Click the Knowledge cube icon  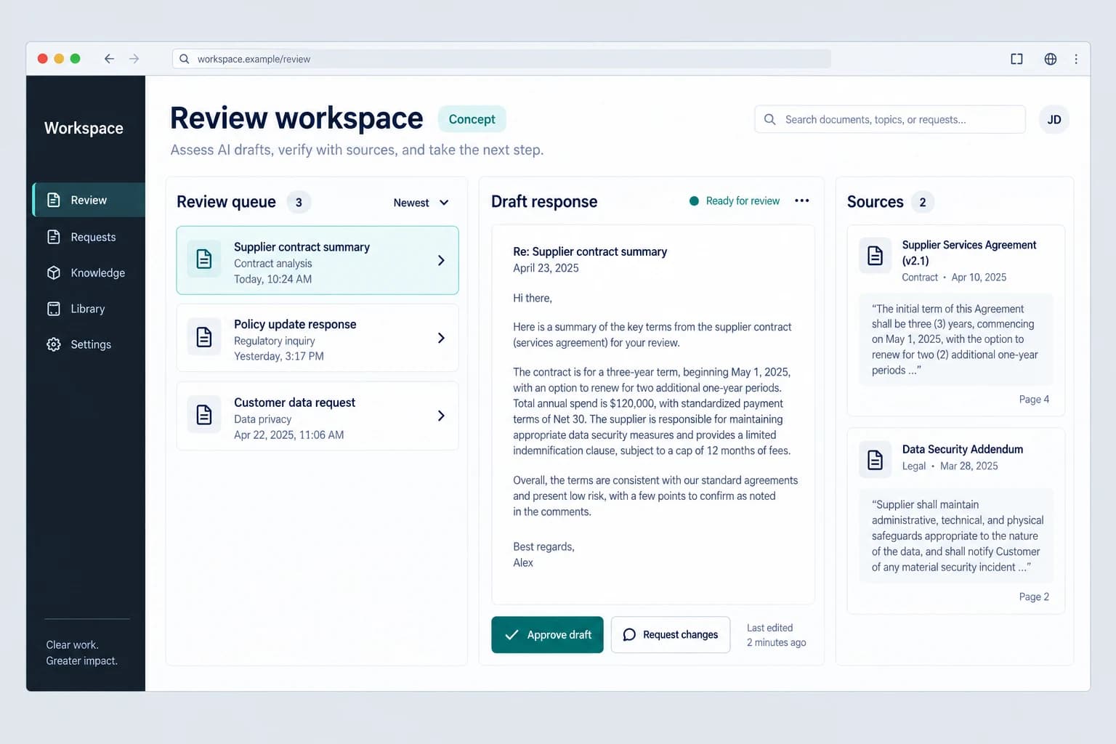click(x=54, y=272)
